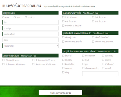Click the อีเมล email input field

click(x=30, y=40)
